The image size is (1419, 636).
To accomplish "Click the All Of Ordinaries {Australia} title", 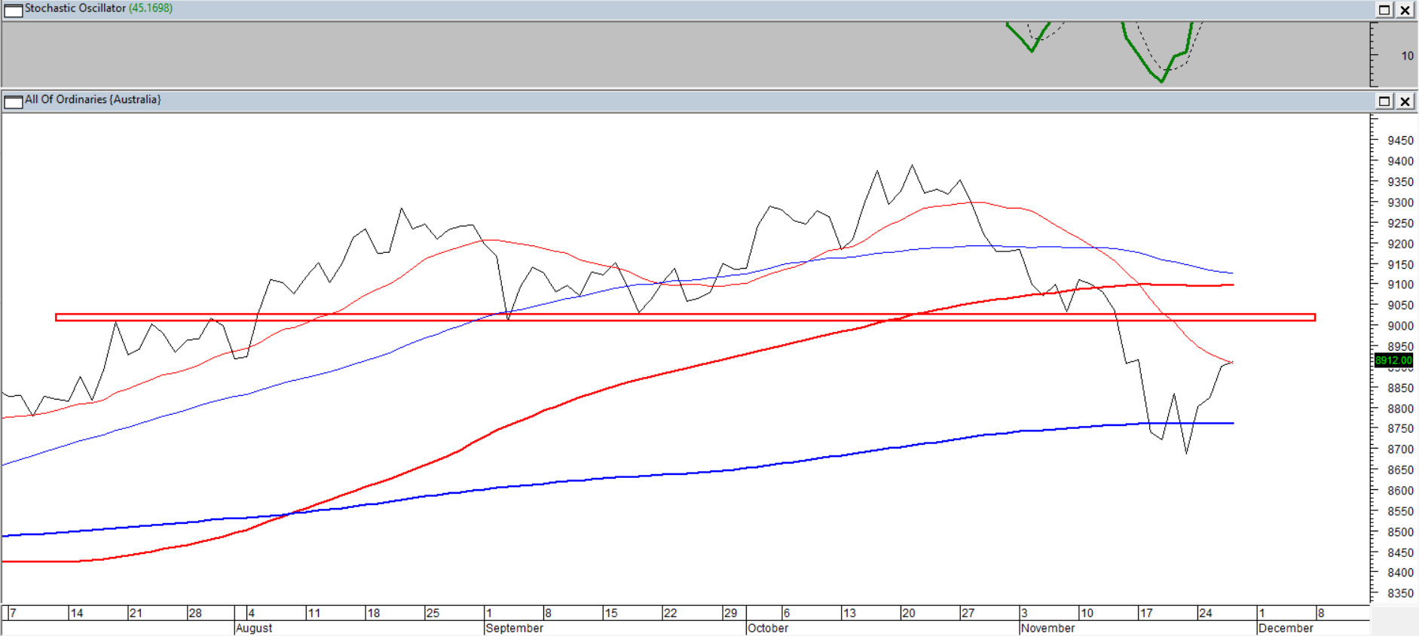I will (93, 99).
